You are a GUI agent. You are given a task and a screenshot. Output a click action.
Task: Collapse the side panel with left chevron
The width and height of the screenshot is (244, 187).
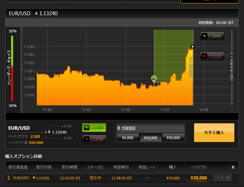(21, 69)
